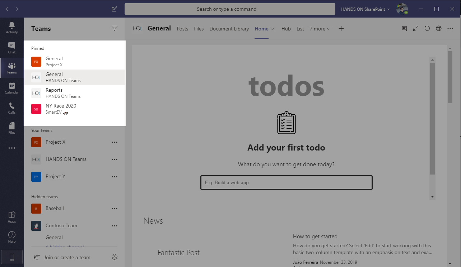Refresh the Home tab with the reload icon
This screenshot has height=267, width=461.
click(x=427, y=28)
